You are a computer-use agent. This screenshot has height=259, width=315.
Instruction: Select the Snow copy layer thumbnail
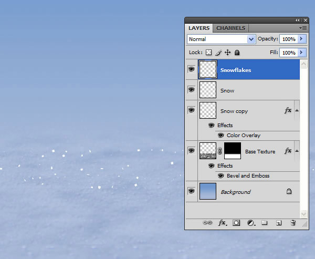208,110
